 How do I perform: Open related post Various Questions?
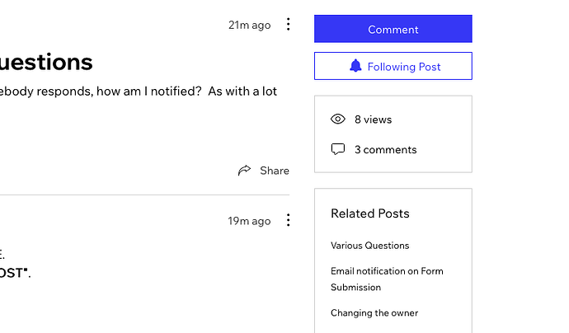[x=369, y=246]
